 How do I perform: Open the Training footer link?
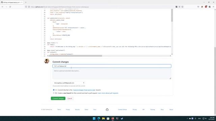coord(153,110)
